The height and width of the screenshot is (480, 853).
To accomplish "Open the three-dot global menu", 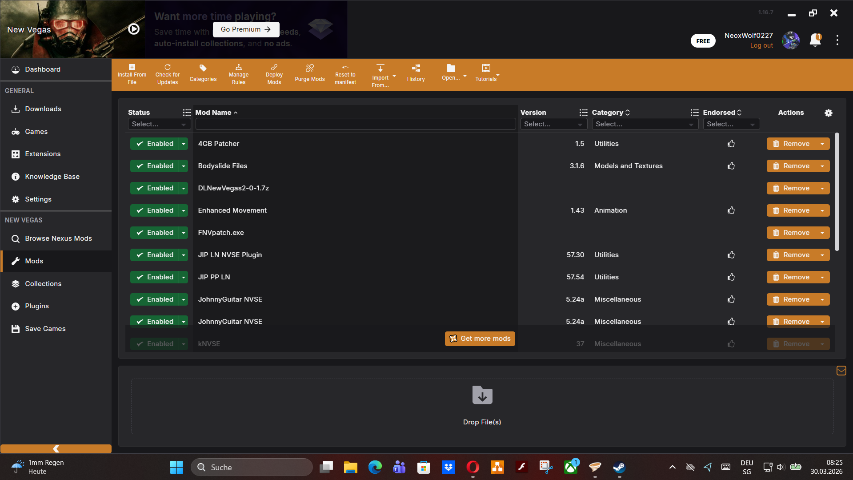I will click(837, 40).
